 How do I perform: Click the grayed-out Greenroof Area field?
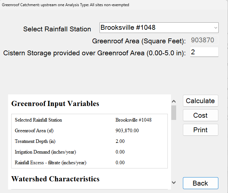[x=204, y=40]
